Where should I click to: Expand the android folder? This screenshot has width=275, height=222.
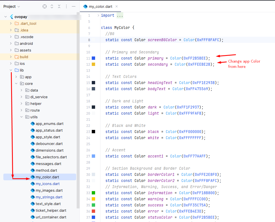[11, 43]
